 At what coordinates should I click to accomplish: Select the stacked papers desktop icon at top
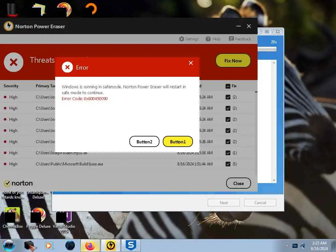tap(39, 9)
